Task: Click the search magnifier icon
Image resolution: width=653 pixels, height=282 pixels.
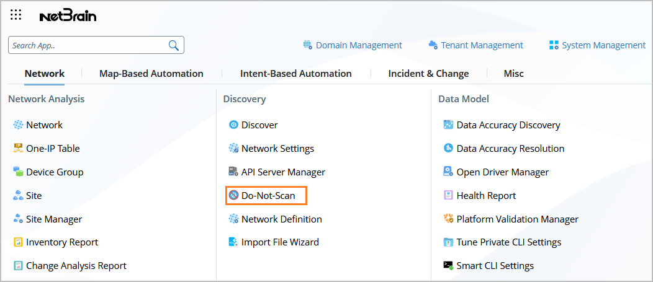Action: [x=174, y=45]
